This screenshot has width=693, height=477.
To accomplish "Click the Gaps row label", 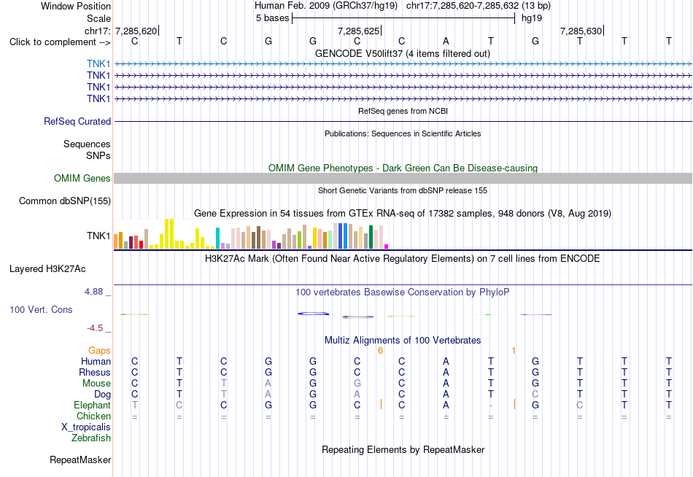I will click(x=99, y=351).
